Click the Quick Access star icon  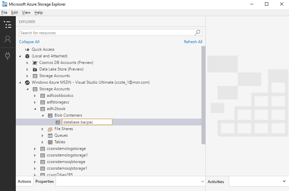(x=27, y=50)
